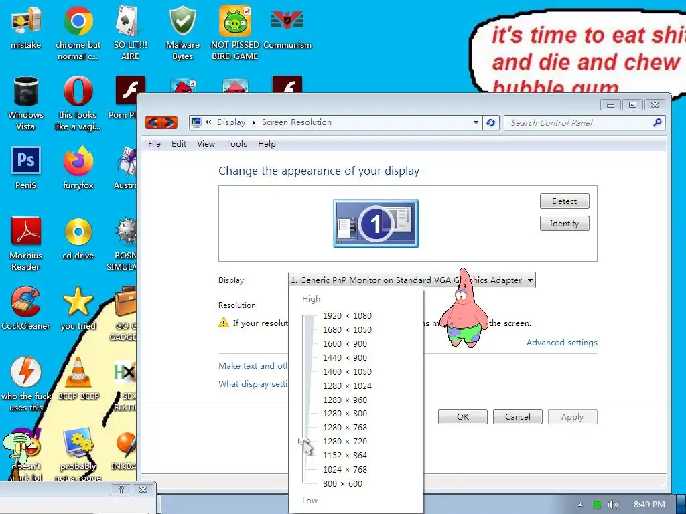Open 'probably not a rogue' gears icon

click(78, 454)
